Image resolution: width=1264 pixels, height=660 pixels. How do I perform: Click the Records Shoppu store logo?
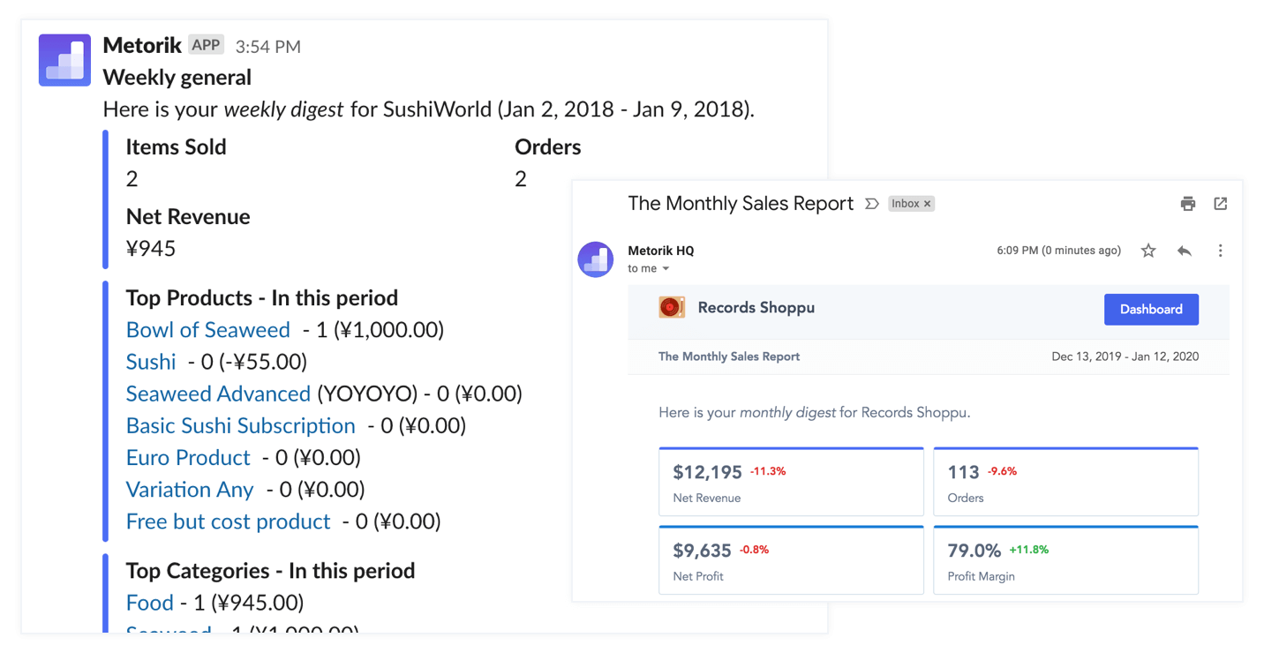coord(672,307)
